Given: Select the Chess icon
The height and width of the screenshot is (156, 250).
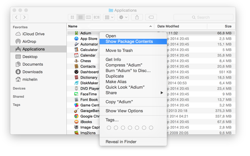Looking at the screenshot, I should coord(76,61).
